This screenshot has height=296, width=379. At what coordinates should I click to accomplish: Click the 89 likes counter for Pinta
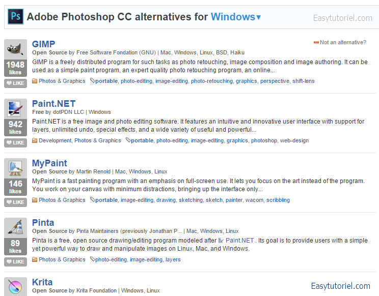coord(15,246)
